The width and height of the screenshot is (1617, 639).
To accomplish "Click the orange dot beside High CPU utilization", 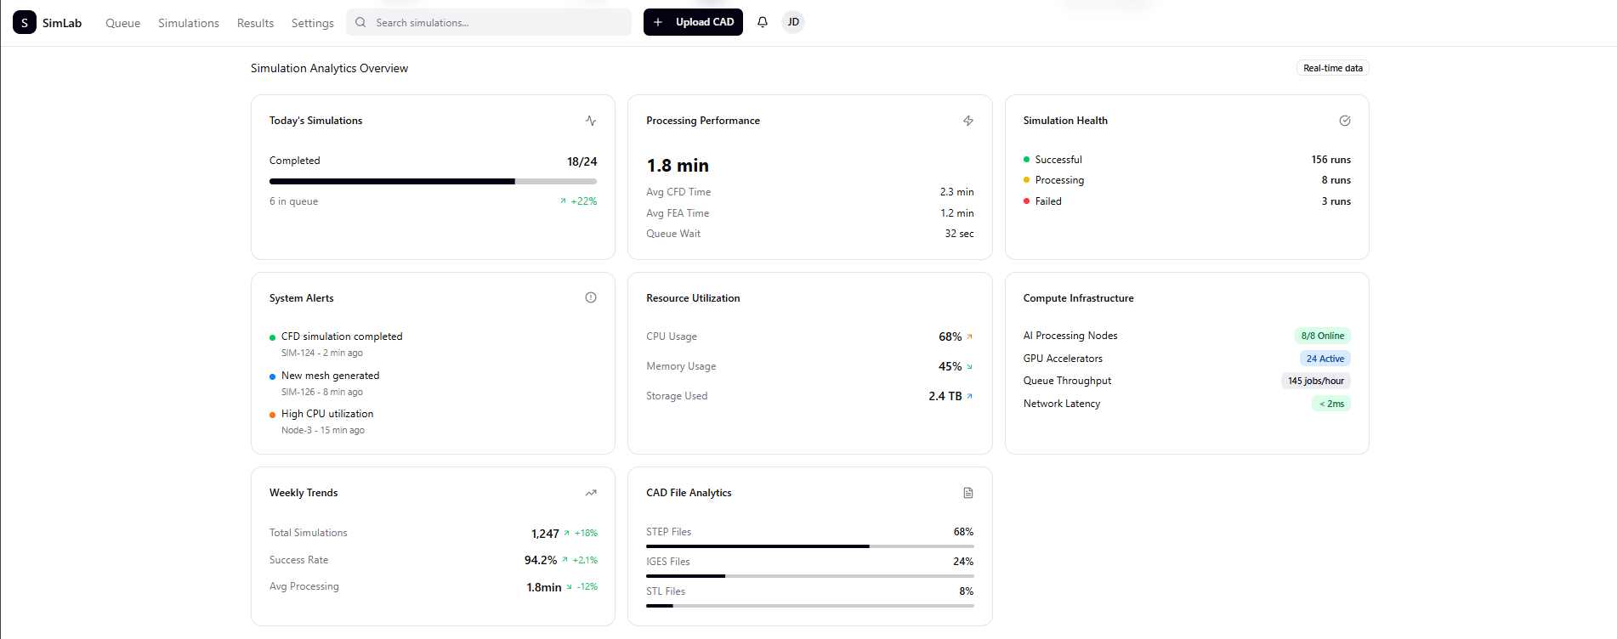I will (272, 415).
